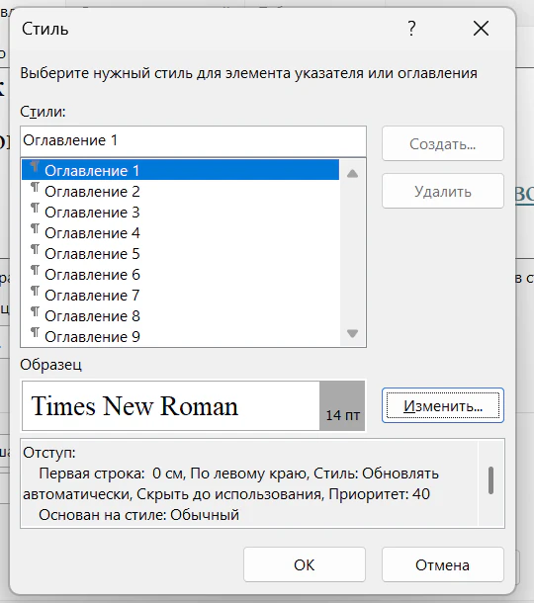Select the Оглавление 7 style row
Image resolution: width=534 pixels, height=603 pixels.
[180, 295]
